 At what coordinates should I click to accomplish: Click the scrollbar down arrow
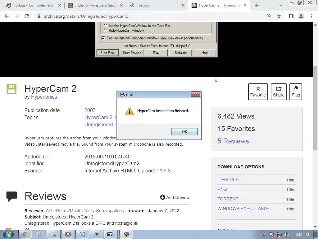coord(315,227)
